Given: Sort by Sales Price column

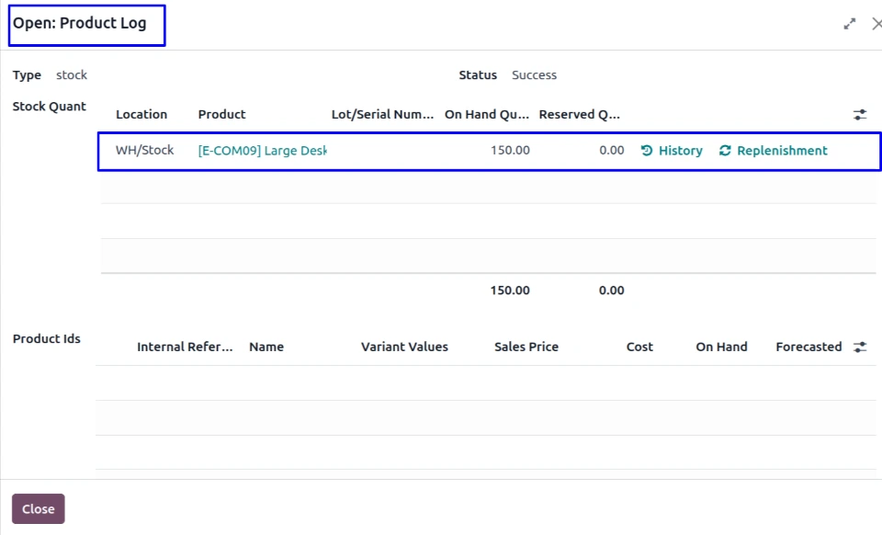Looking at the screenshot, I should [526, 347].
